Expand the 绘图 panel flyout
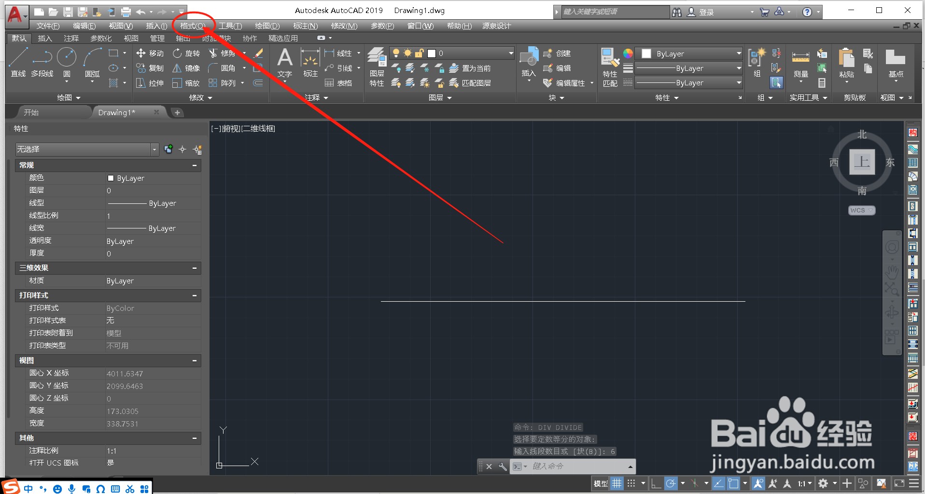Screen dimensions: 925x494 [69, 98]
